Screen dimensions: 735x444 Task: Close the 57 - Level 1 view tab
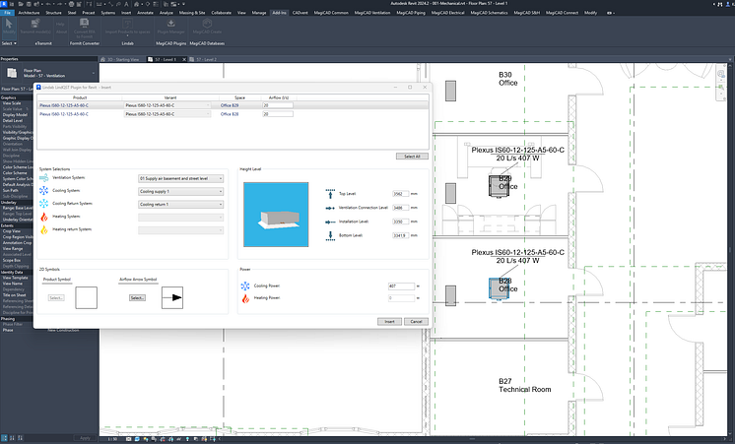[x=184, y=59]
